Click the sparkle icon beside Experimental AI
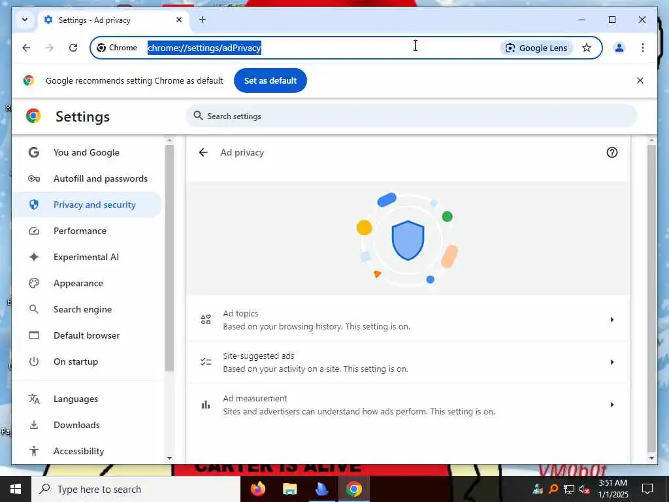The width and height of the screenshot is (669, 502). point(34,257)
